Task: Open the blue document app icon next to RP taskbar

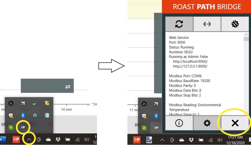Action: pyautogui.click(x=149, y=140)
